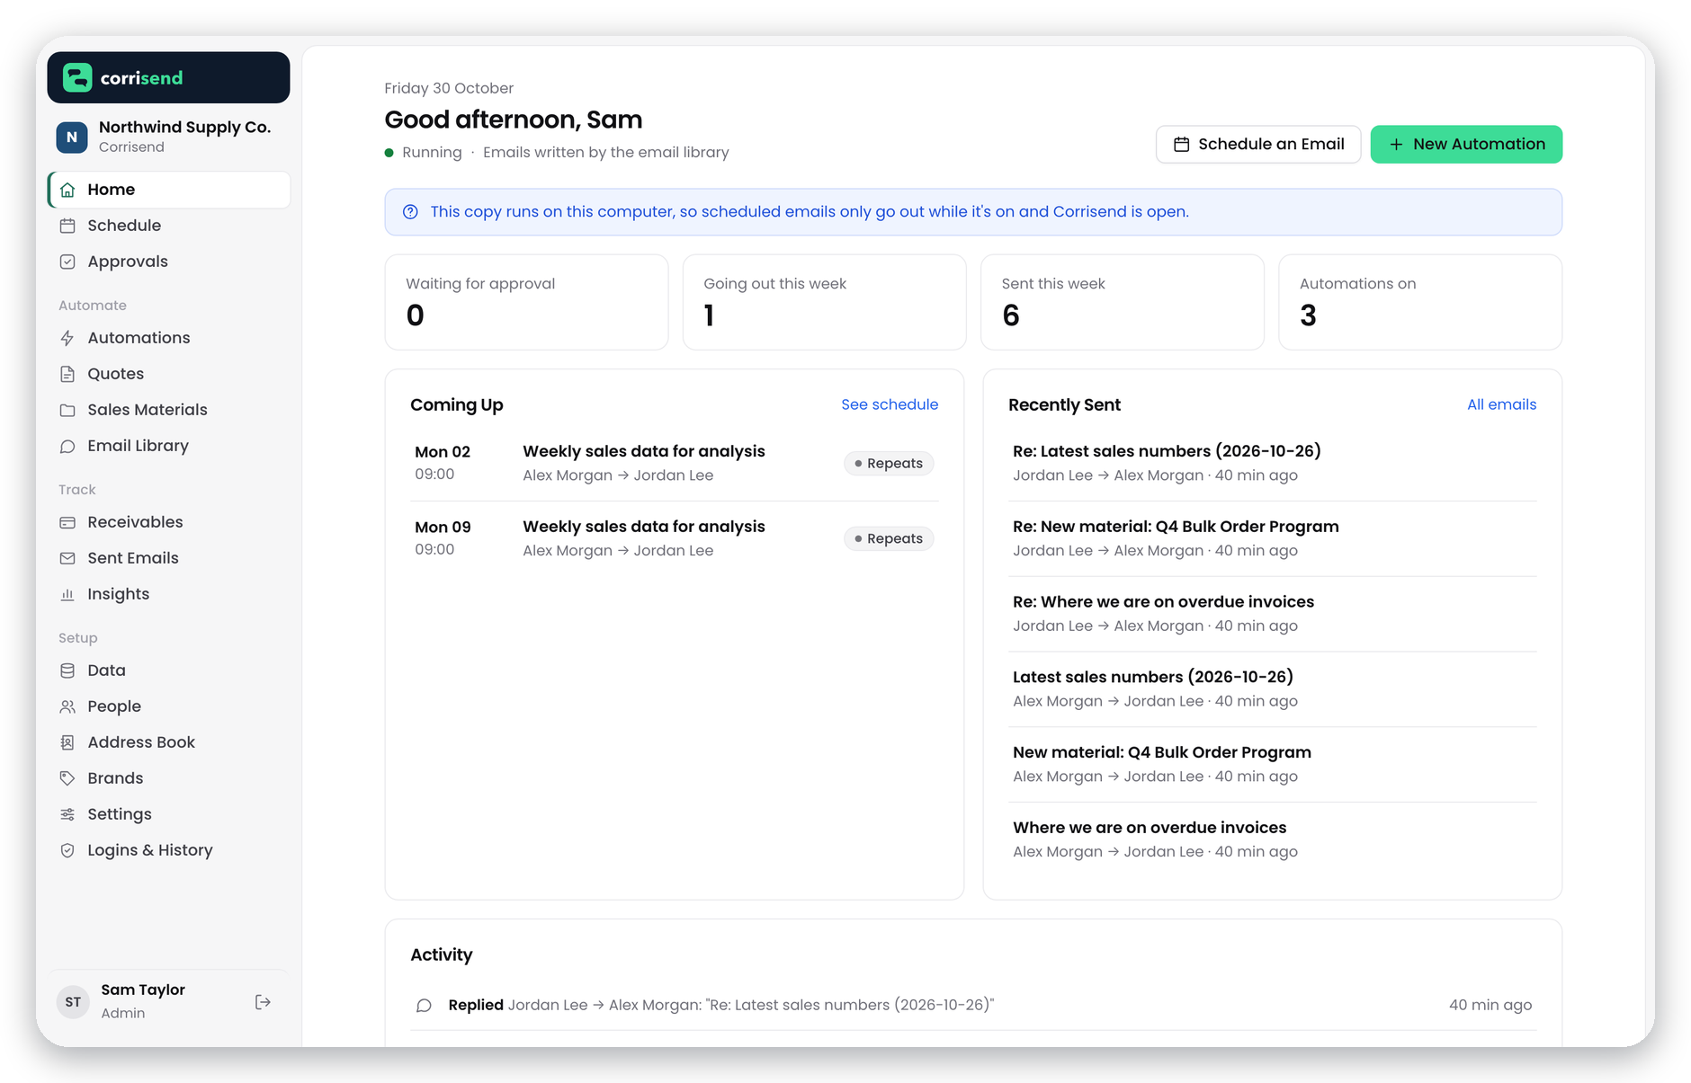The width and height of the screenshot is (1691, 1083).
Task: Open the Northwind Supply Co. workspace switcher
Action: 168,137
